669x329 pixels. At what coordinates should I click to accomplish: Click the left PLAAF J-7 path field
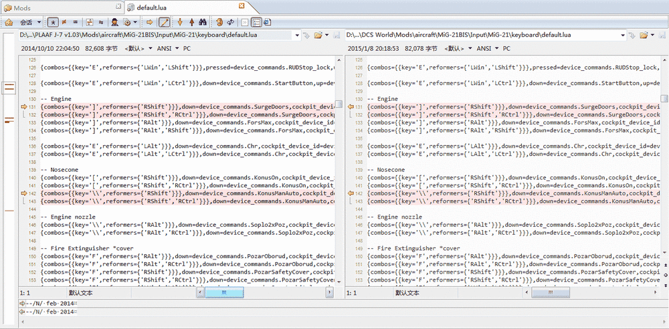pyautogui.click(x=156, y=35)
